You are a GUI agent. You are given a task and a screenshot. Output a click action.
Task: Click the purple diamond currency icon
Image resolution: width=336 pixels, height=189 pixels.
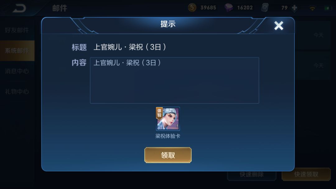228,8
